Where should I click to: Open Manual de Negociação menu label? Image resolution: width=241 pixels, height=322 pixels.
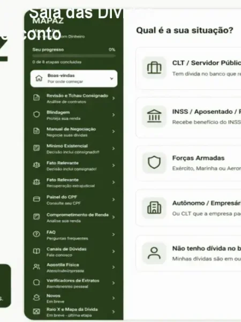pos(71,129)
